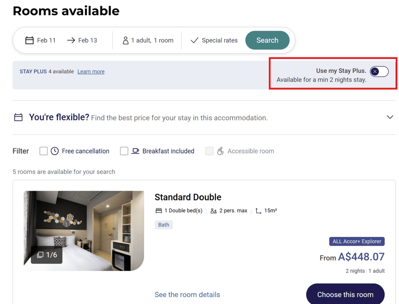Click the coffee cup Breakfast icon
399x304 pixels.
point(135,151)
